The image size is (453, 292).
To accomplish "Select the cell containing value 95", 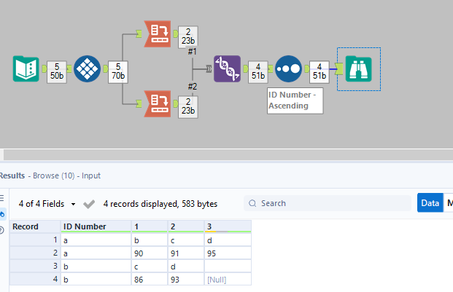I will pyautogui.click(x=227, y=253).
